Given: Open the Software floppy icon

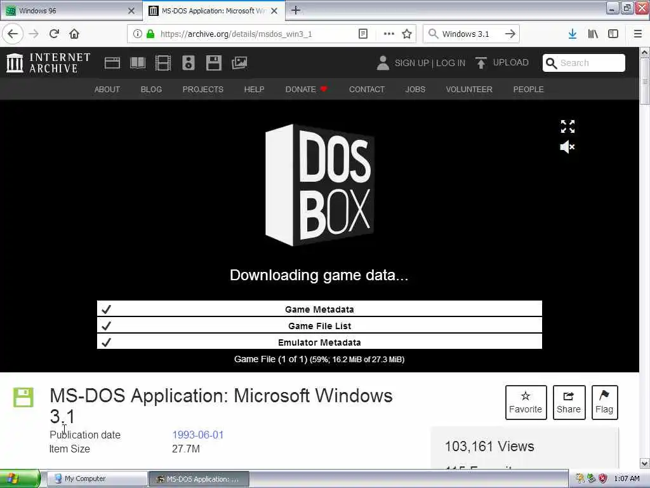Looking at the screenshot, I should pos(214,63).
